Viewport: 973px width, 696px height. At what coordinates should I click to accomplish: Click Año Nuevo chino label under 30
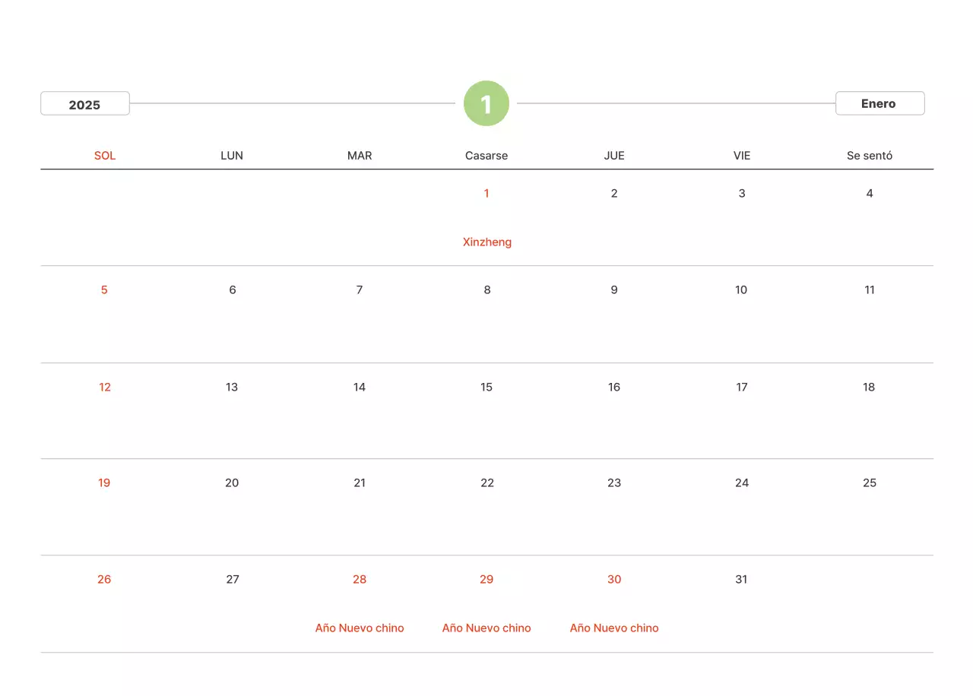tap(614, 628)
